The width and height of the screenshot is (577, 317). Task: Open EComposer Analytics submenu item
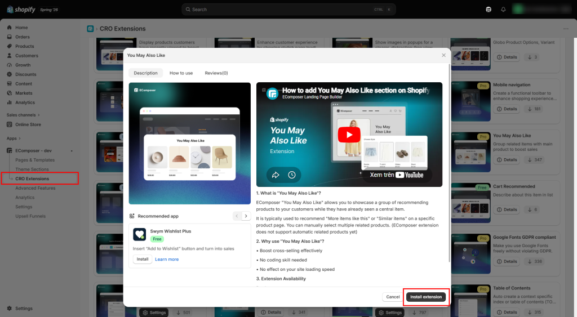pyautogui.click(x=25, y=198)
